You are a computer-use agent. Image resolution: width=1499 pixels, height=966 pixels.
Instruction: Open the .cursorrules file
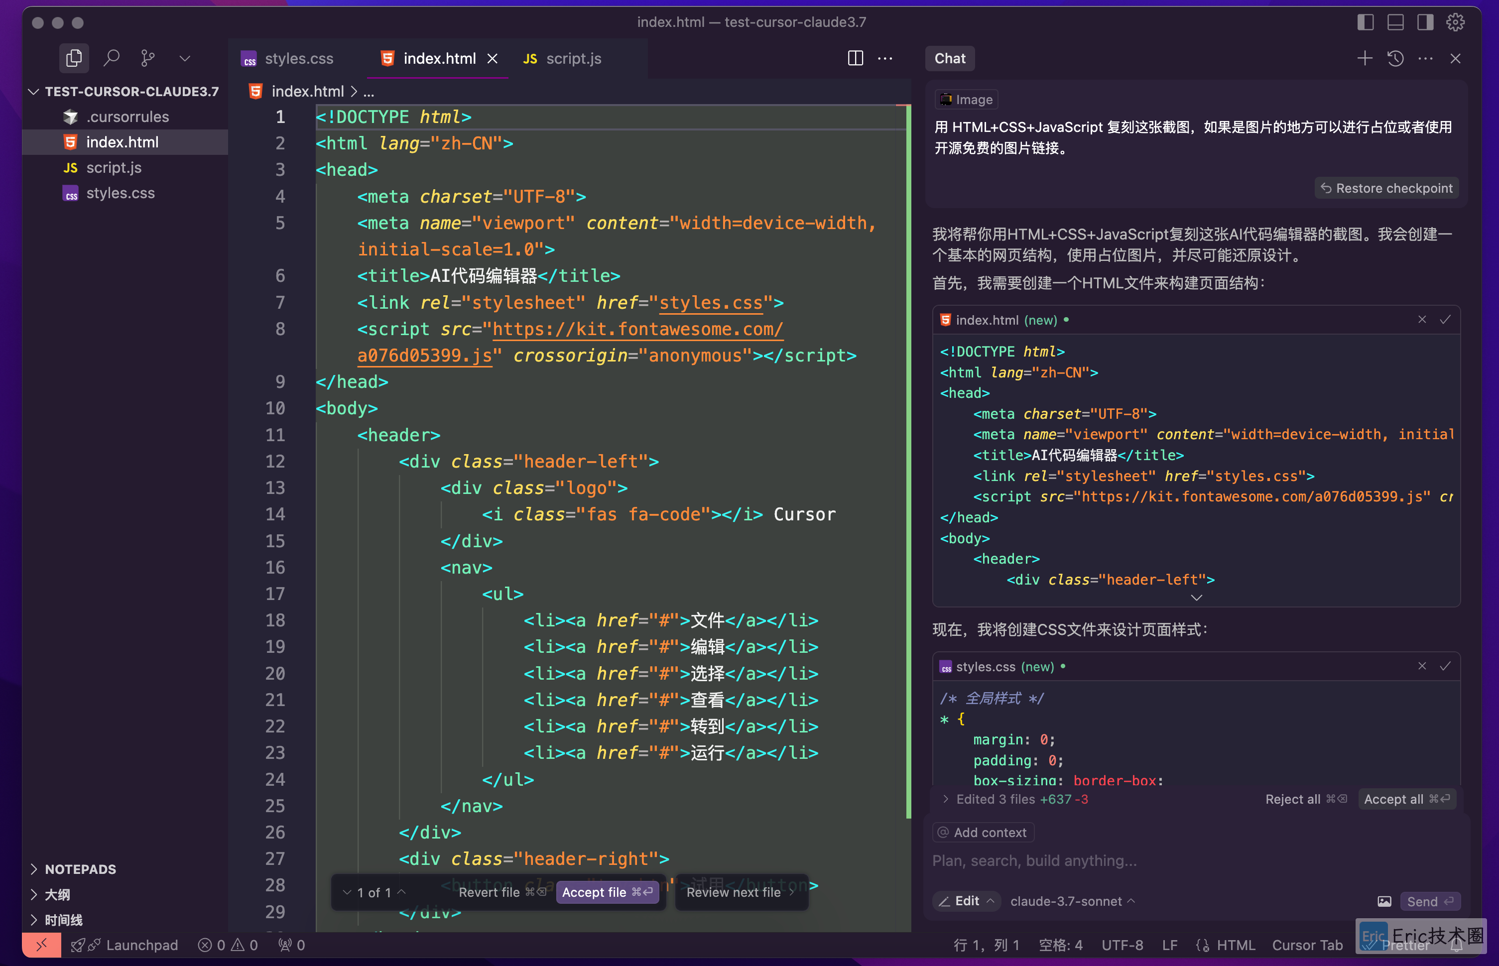[x=125, y=117]
